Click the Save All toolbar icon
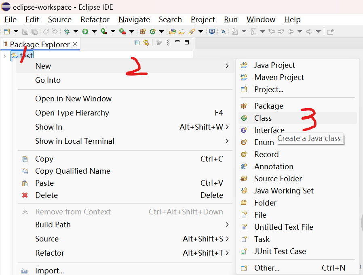Screen dimensions: 363x275 34,31
